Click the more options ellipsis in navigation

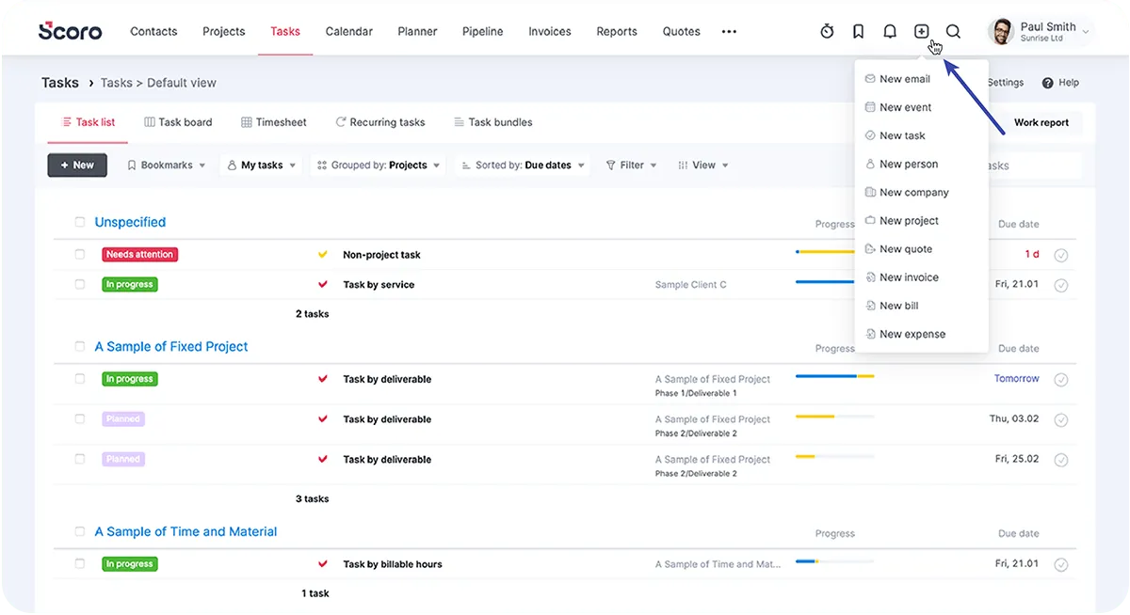coord(729,31)
